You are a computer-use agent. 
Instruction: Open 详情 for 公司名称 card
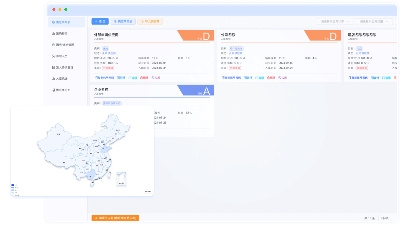coord(248,78)
